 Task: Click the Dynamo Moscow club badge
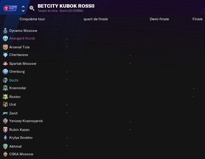(5, 31)
